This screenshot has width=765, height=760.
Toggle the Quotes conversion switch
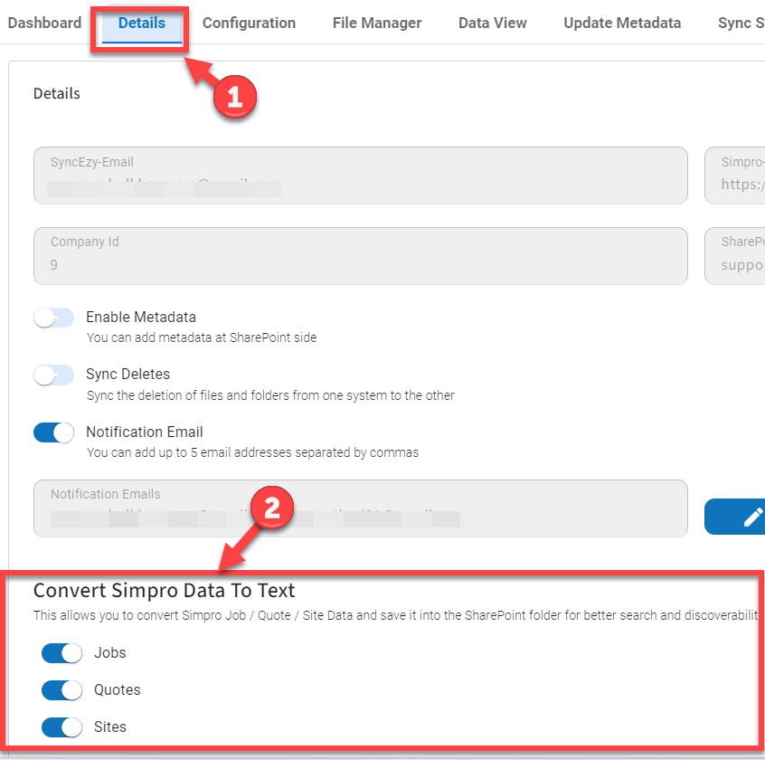tap(61, 690)
